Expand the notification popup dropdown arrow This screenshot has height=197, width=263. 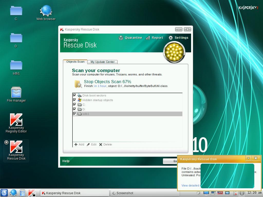tap(248, 158)
